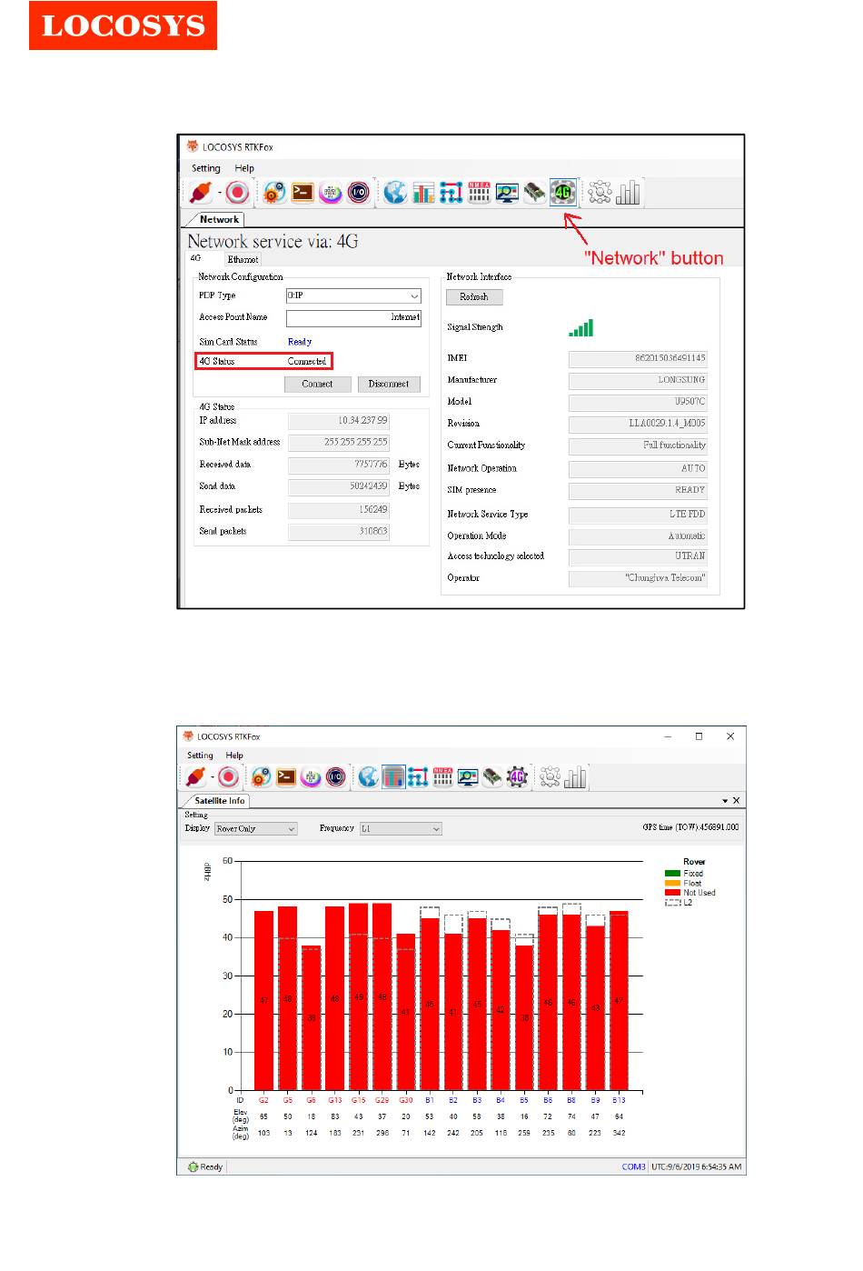Click the 4G Network button in the top toolbar
The width and height of the screenshot is (863, 1271).
[563, 192]
